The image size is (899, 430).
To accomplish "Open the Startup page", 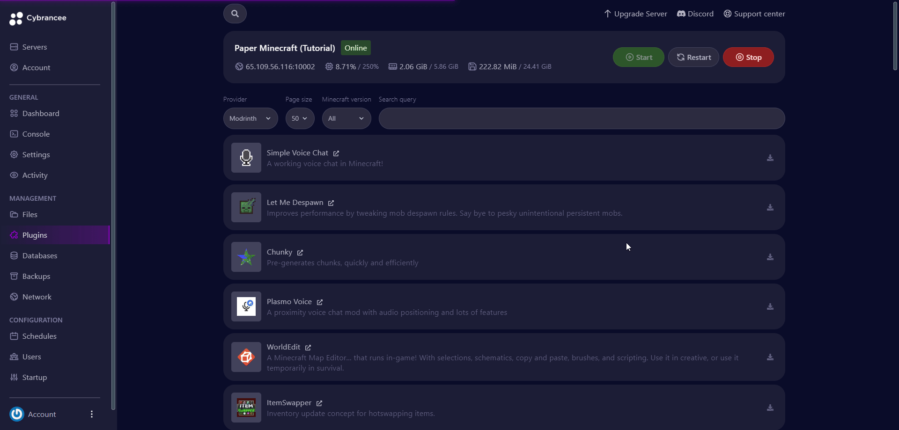I will click(x=55, y=377).
